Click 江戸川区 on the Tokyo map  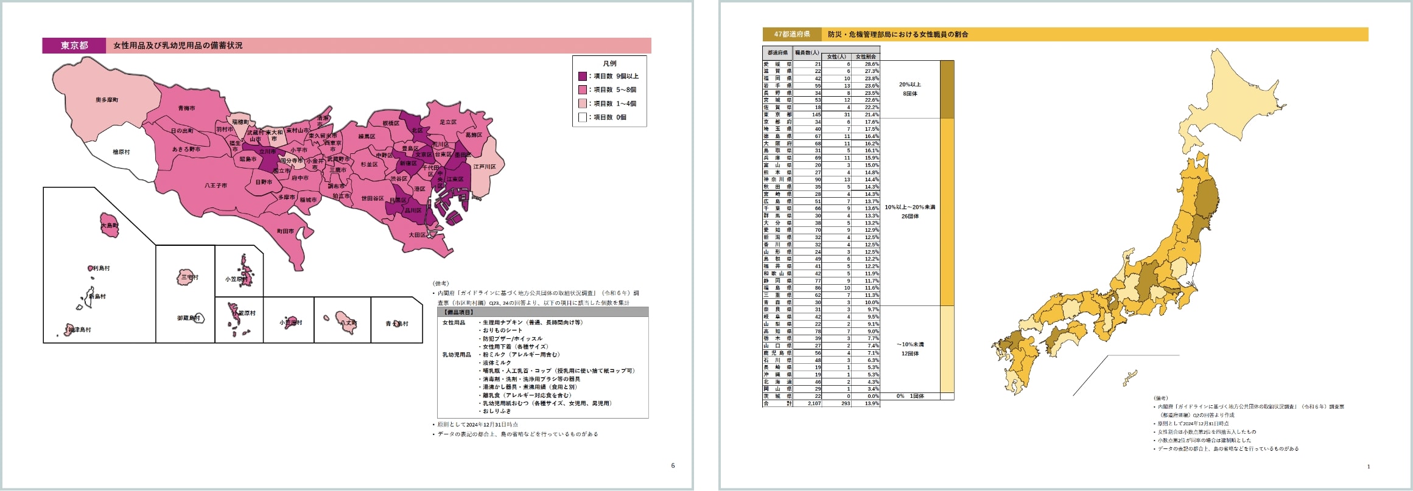[x=485, y=167]
